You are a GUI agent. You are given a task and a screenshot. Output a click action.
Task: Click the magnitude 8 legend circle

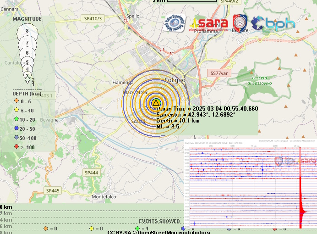pos(27,31)
